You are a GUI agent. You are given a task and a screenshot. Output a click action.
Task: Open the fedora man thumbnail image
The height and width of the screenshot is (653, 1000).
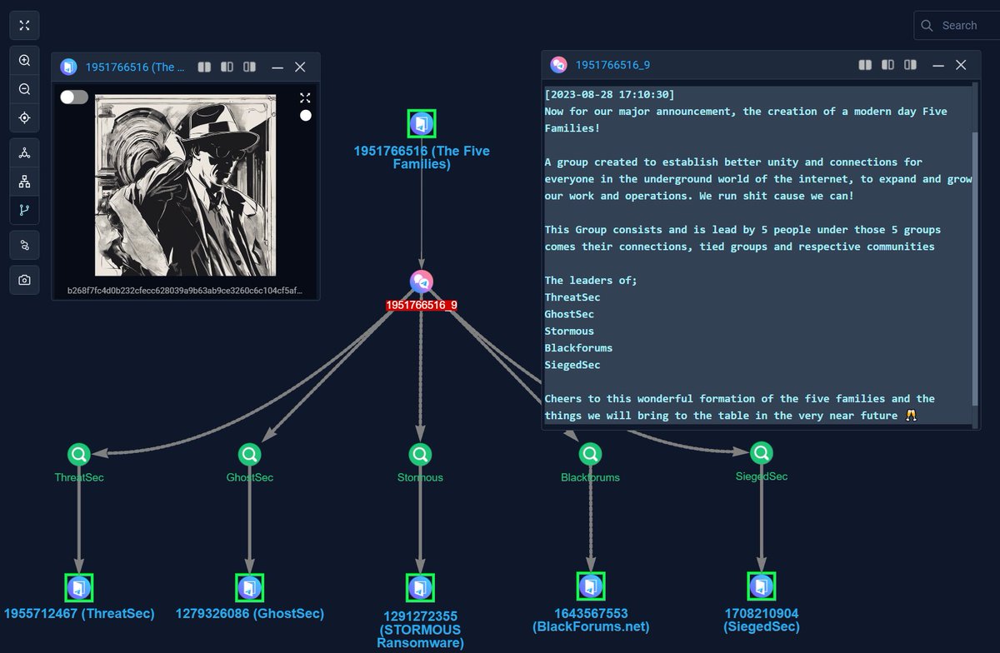coord(185,185)
